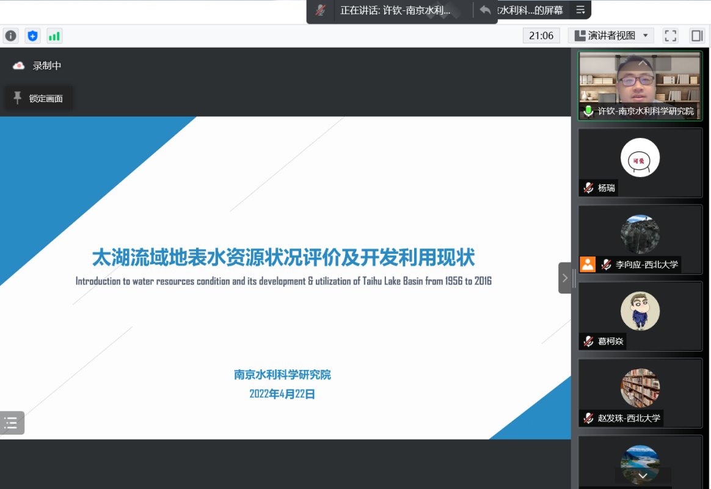The height and width of the screenshot is (489, 711).
Task: Click the 正在讲话 speaker label
Action: pos(396,10)
